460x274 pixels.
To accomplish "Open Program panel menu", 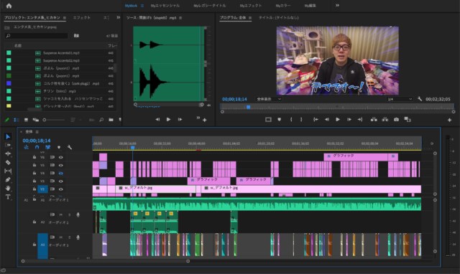I will point(250,18).
